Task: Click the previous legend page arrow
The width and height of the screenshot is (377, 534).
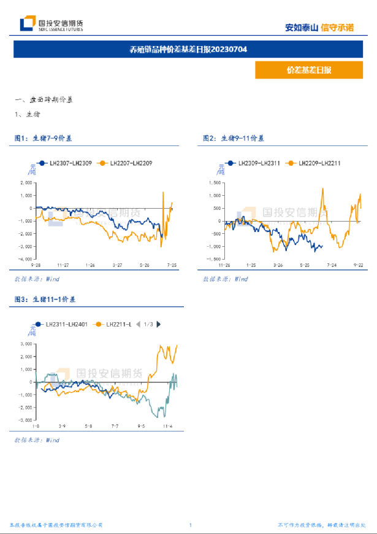Action: click(x=138, y=324)
